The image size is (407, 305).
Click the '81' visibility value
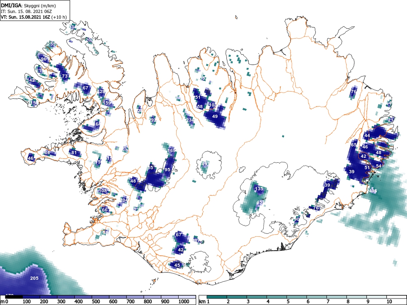point(74,152)
